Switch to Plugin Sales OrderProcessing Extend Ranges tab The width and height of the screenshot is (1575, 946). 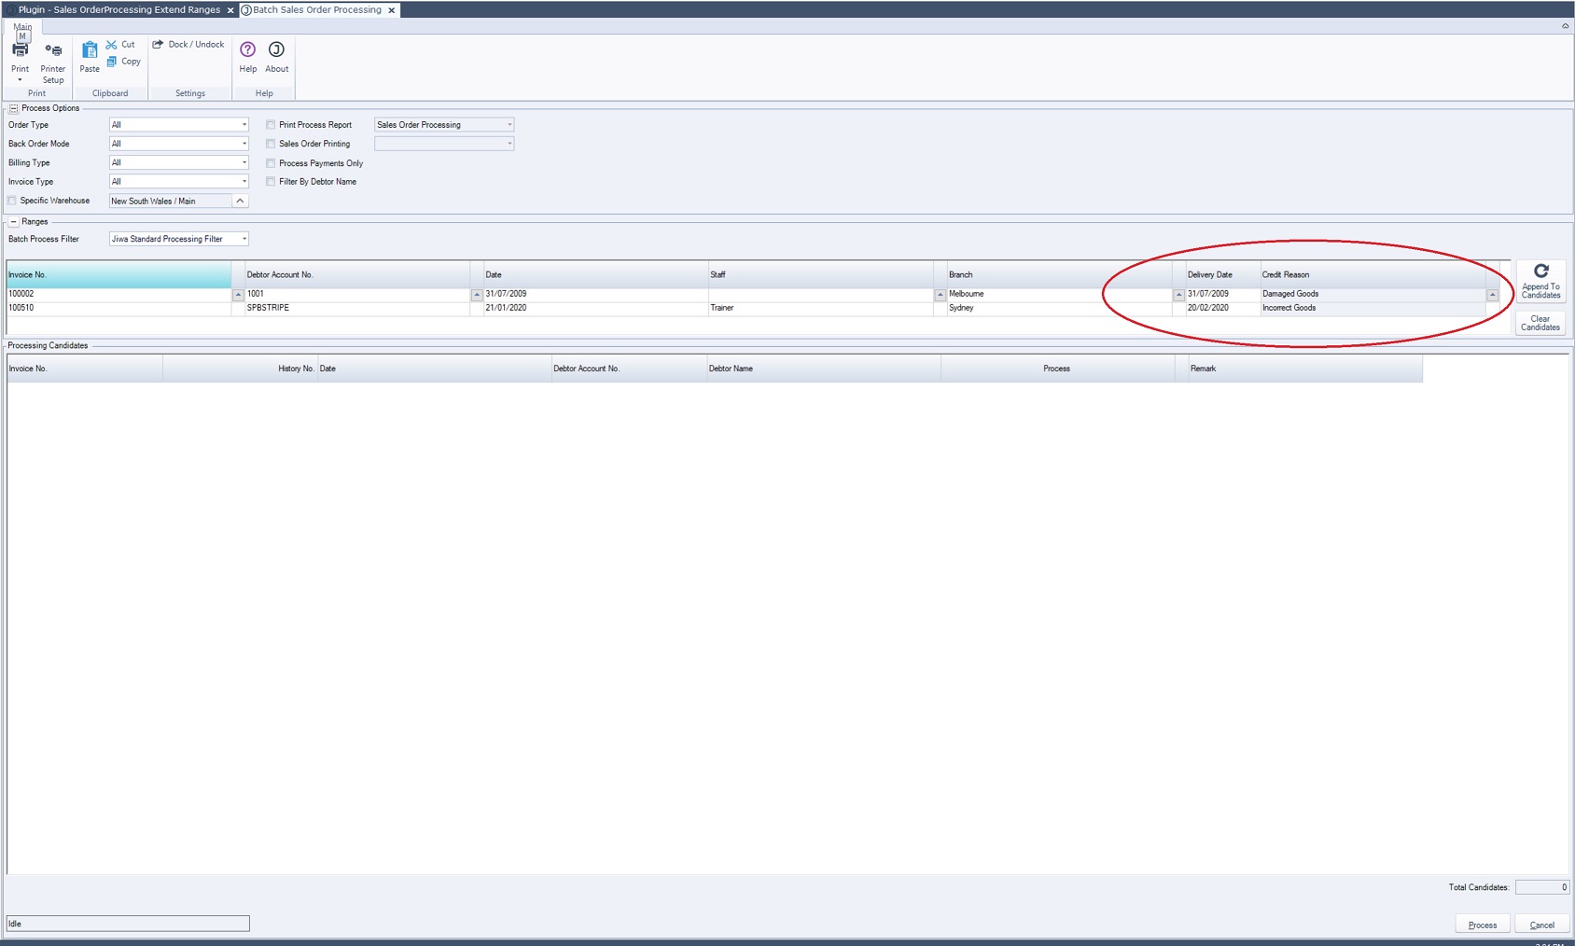pyautogui.click(x=118, y=10)
